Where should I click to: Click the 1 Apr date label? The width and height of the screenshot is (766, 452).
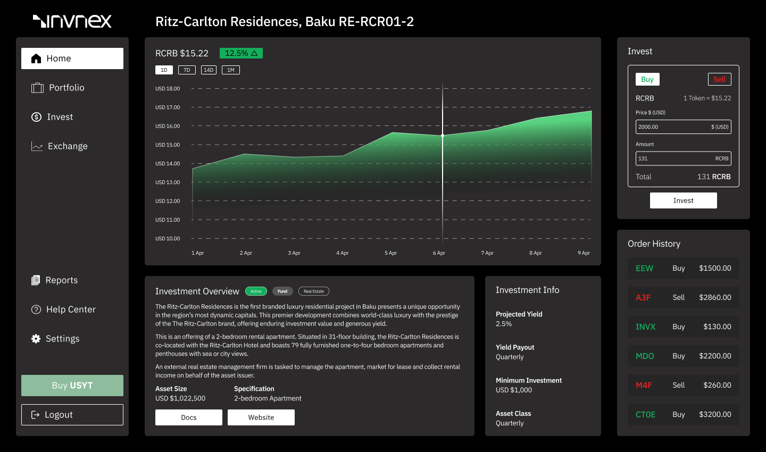click(x=197, y=253)
